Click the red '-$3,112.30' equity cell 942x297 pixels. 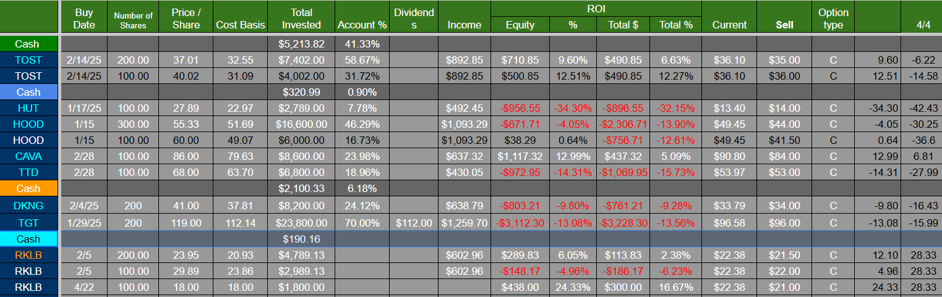point(520,222)
